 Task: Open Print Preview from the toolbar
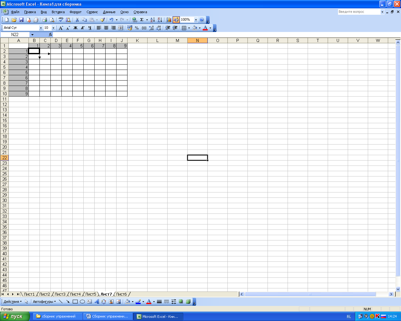(52, 20)
